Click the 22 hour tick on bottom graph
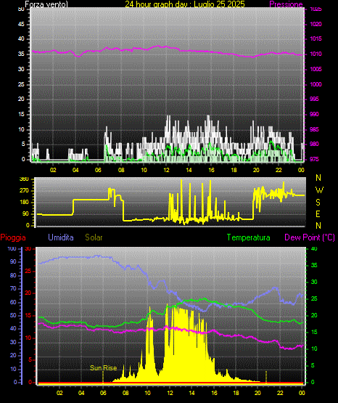The image size is (338, 403). [280, 393]
